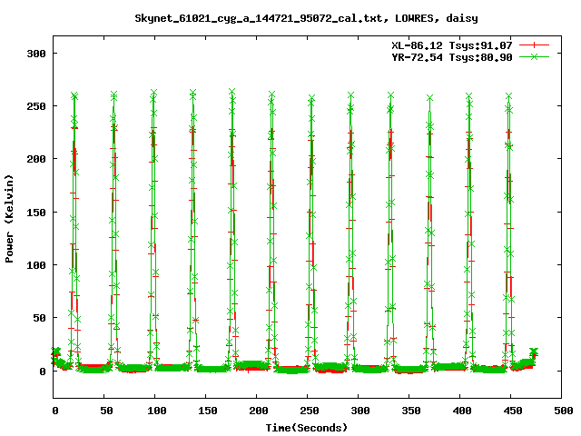Click the 500 tick label on x-axis
Viewport: 581px width, 436px height.
[562, 411]
